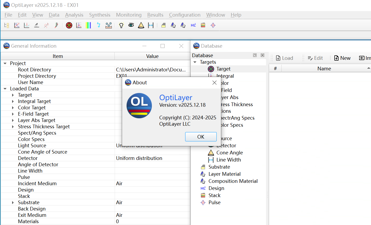Click the rainbow Color stripes toolbar icon
Viewport: 371px width, 225px height.
point(89,25)
